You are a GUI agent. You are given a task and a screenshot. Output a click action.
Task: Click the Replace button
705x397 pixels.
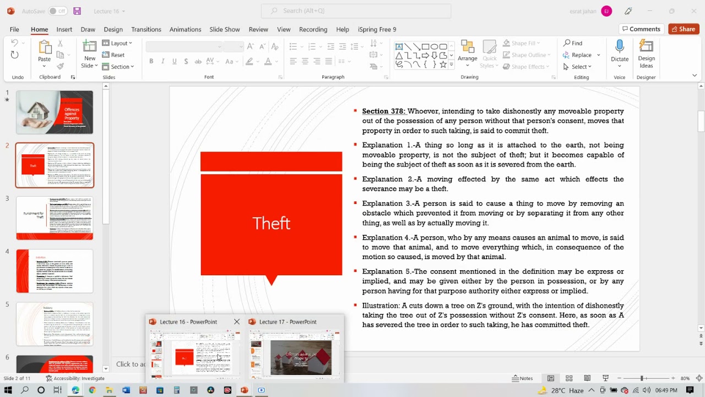(578, 55)
